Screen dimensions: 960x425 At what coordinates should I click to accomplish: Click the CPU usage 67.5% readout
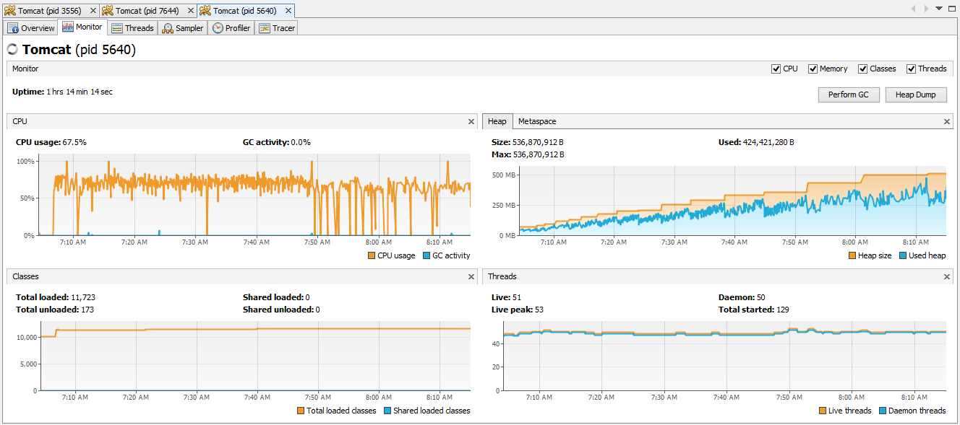(x=51, y=142)
